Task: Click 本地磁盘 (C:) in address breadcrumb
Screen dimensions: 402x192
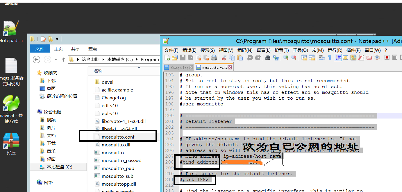Action: [120, 60]
